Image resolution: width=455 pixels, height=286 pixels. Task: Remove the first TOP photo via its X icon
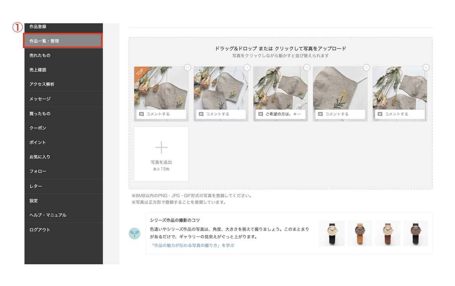tap(187, 67)
